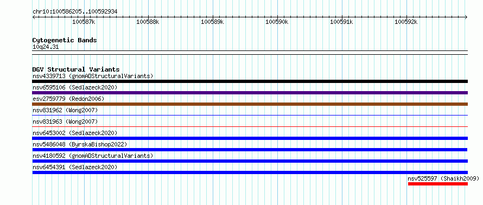Click the nsv4339713 (gnomADStructuralVariants) label

pos(93,76)
